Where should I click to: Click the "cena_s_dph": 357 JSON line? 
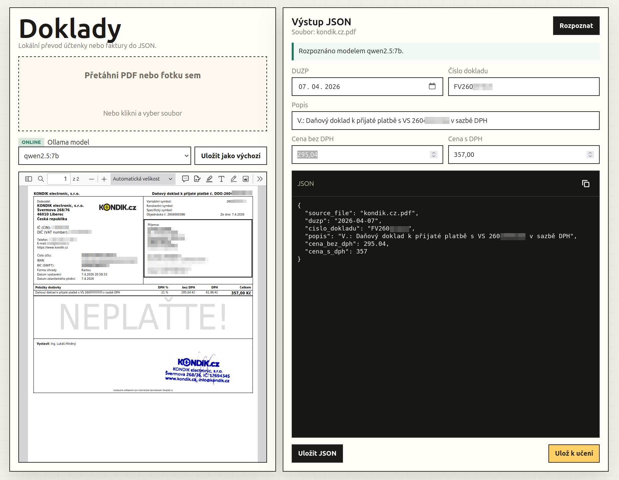coord(336,251)
